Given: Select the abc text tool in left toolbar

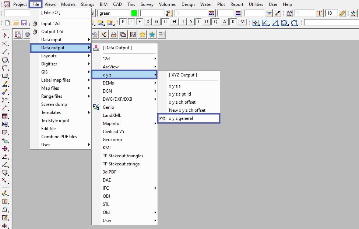Looking at the screenshot, I should pyautogui.click(x=5, y=84).
